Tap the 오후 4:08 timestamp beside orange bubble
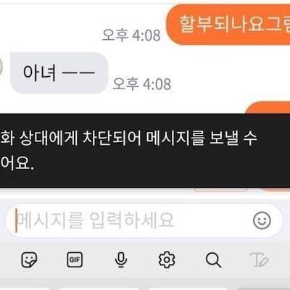 click(x=131, y=35)
